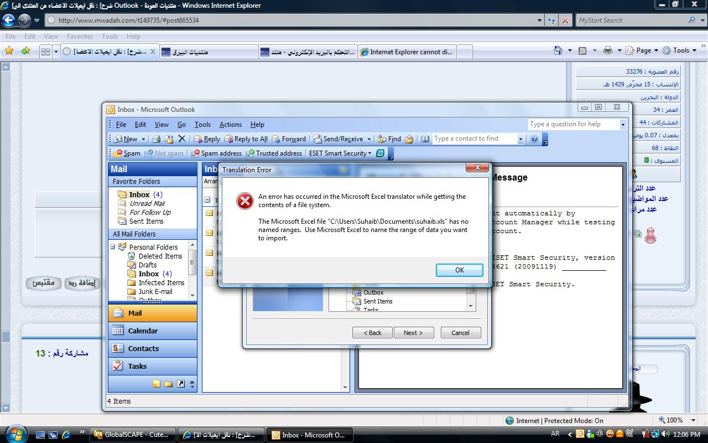
Task: Click the 'Type a contact to find' field
Action: point(475,139)
